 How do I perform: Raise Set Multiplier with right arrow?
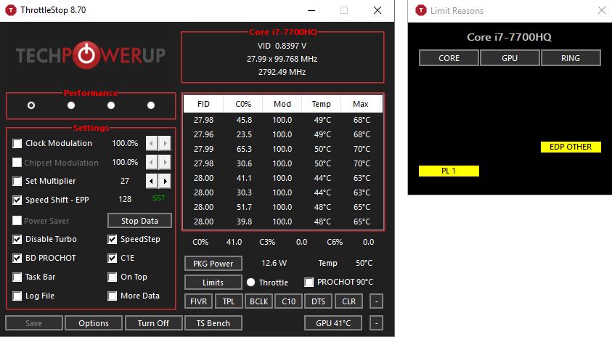[165, 181]
